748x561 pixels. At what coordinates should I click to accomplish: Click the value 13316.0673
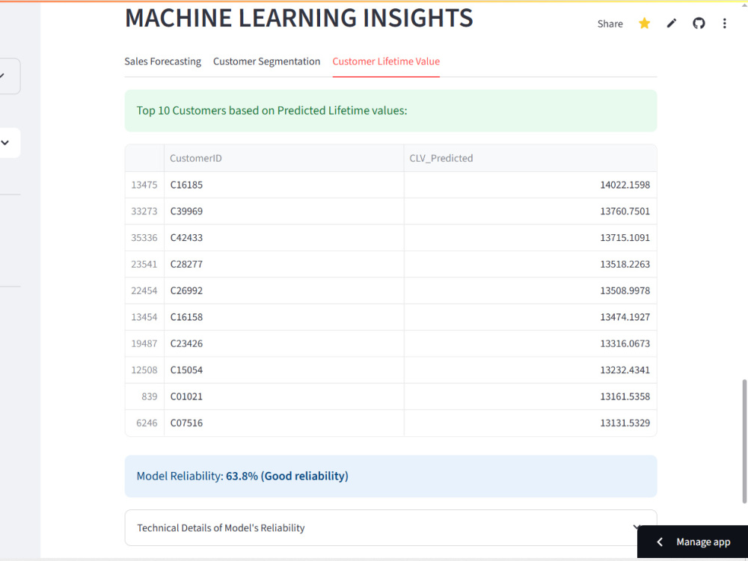pos(625,343)
